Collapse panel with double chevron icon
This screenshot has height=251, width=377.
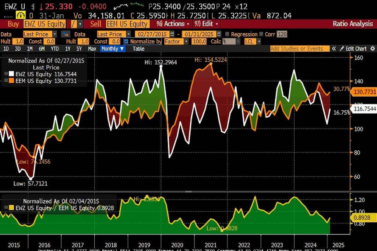[334, 49]
